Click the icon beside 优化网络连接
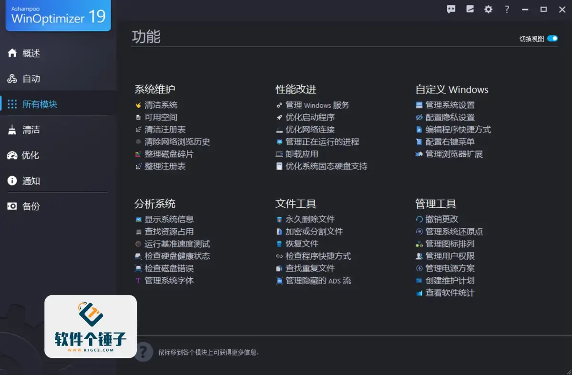572x375 pixels. (x=279, y=130)
